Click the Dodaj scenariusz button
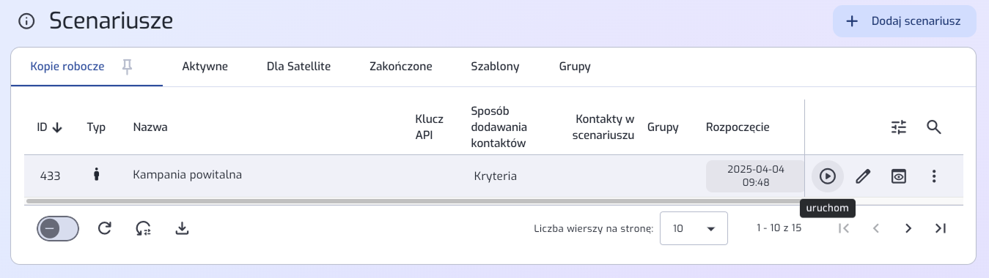The height and width of the screenshot is (278, 989). tap(905, 21)
